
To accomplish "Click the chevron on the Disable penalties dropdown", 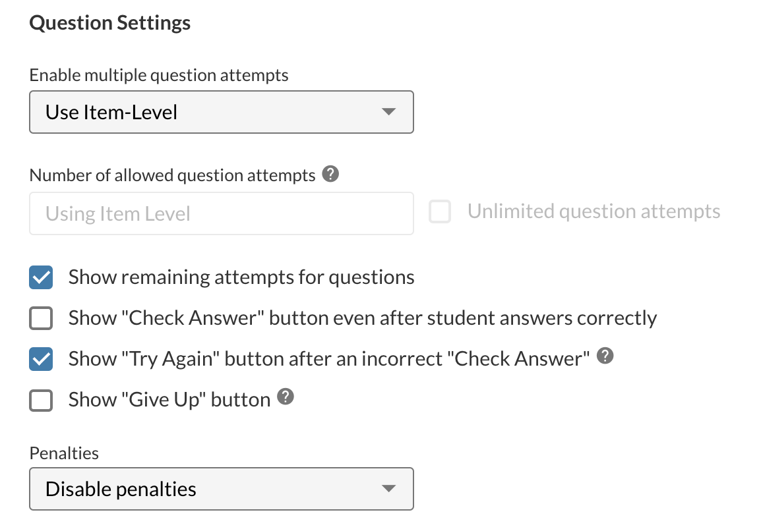I will [x=389, y=489].
